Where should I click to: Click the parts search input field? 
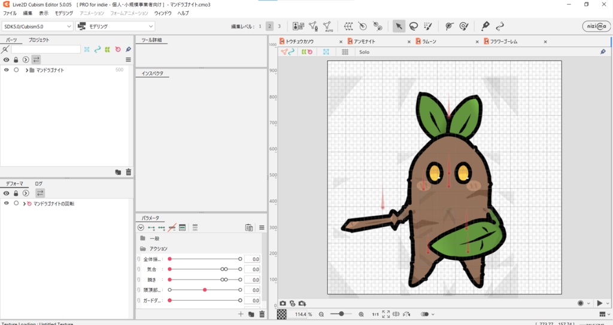pos(45,49)
